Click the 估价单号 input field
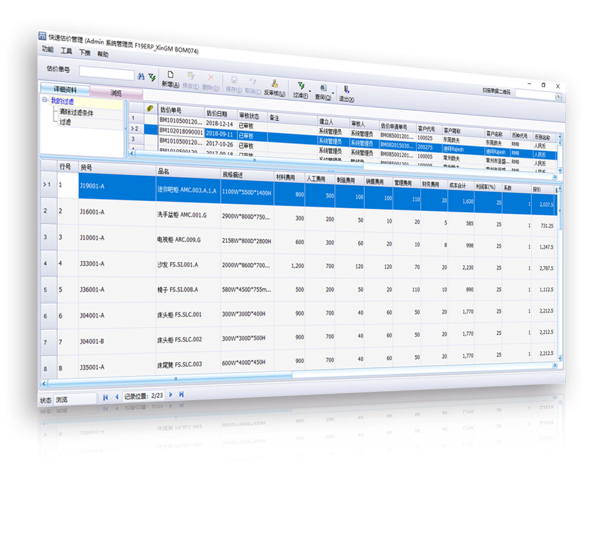Screen dimensions: 596x546 (107, 74)
